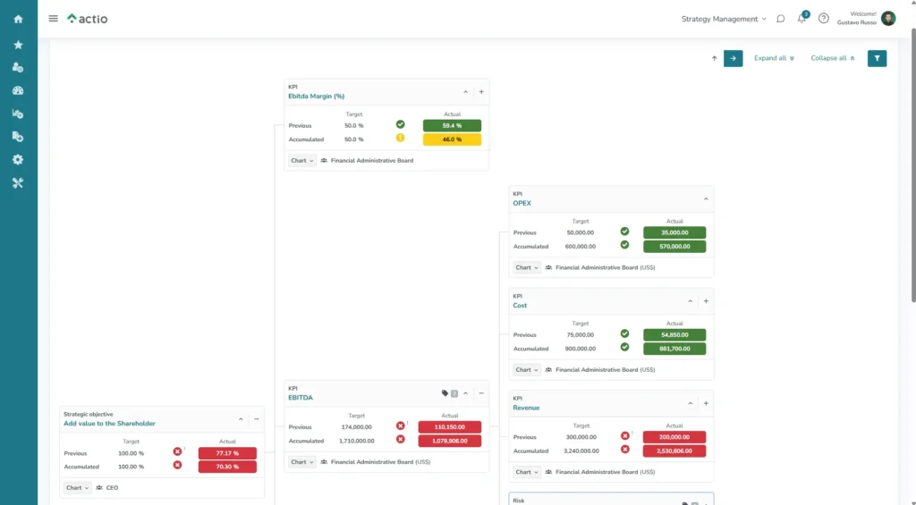Viewport: 916px width, 505px height.
Task: Open the filter funnel button
Action: [x=877, y=58]
